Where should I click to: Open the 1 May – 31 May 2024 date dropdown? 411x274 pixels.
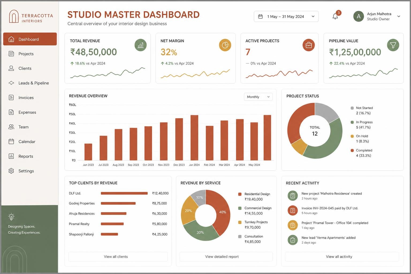(286, 16)
